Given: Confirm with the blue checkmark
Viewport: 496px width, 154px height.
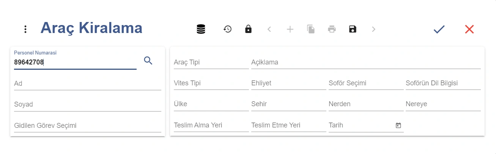Looking at the screenshot, I should pyautogui.click(x=439, y=29).
